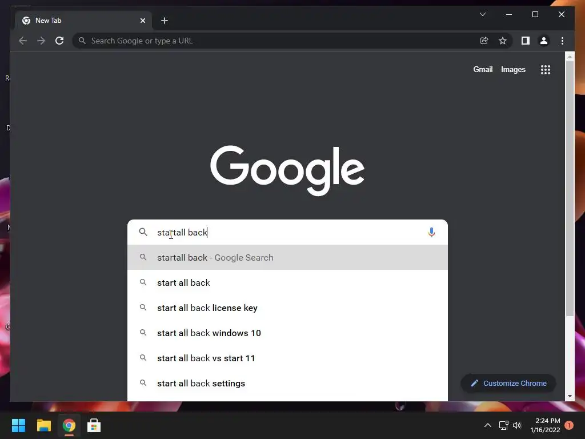Click the scrollbar down arrow

coord(570,396)
